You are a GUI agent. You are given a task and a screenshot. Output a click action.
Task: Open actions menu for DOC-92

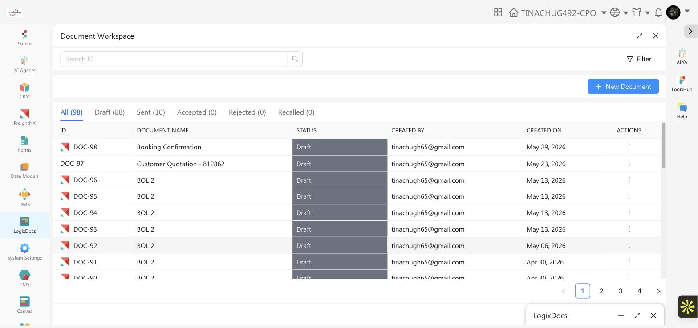[x=629, y=245]
